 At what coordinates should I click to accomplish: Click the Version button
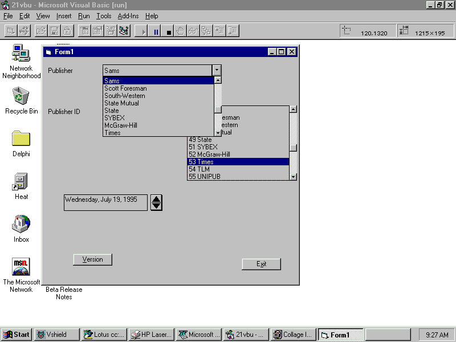click(92, 259)
